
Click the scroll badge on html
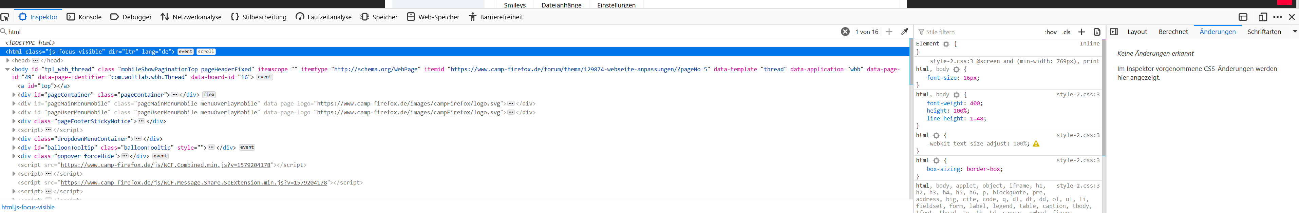(206, 52)
